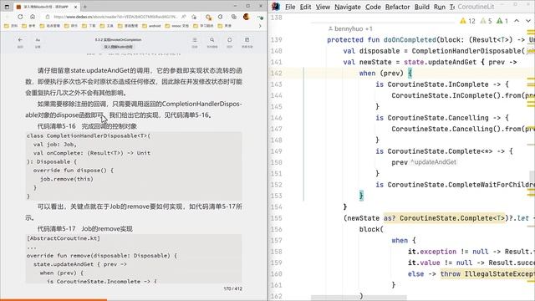Jump to next highlighted error arrow

[x=528, y=21]
